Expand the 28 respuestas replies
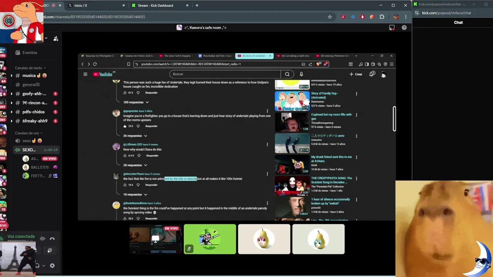The image size is (493, 277). point(135,165)
